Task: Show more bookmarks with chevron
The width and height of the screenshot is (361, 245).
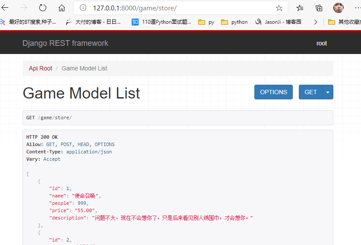Action: pyautogui.click(x=316, y=22)
